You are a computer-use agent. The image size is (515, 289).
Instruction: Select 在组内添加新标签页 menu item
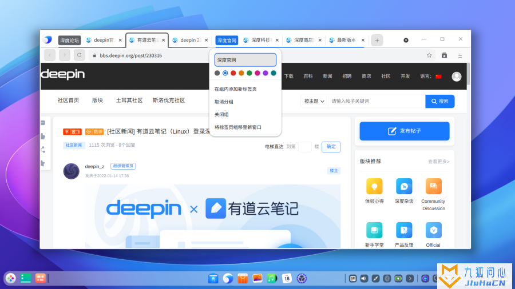pyautogui.click(x=245, y=89)
